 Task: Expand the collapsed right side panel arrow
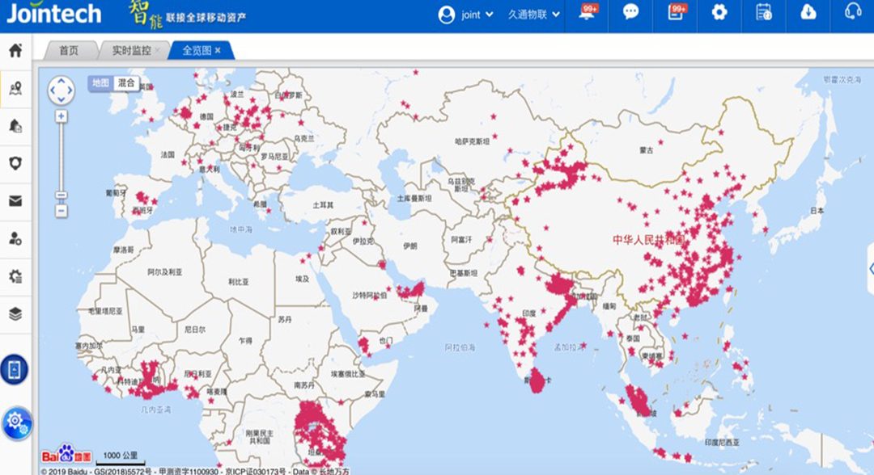pos(870,268)
